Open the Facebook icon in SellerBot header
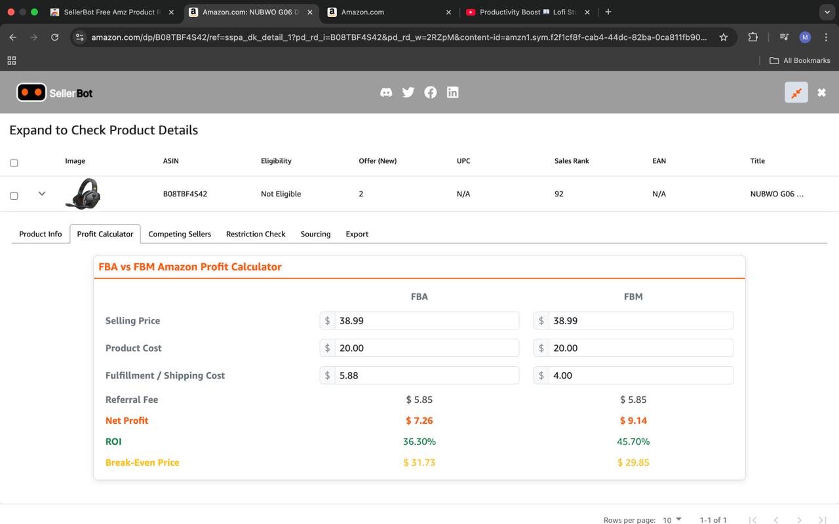The width and height of the screenshot is (839, 524). click(x=431, y=92)
